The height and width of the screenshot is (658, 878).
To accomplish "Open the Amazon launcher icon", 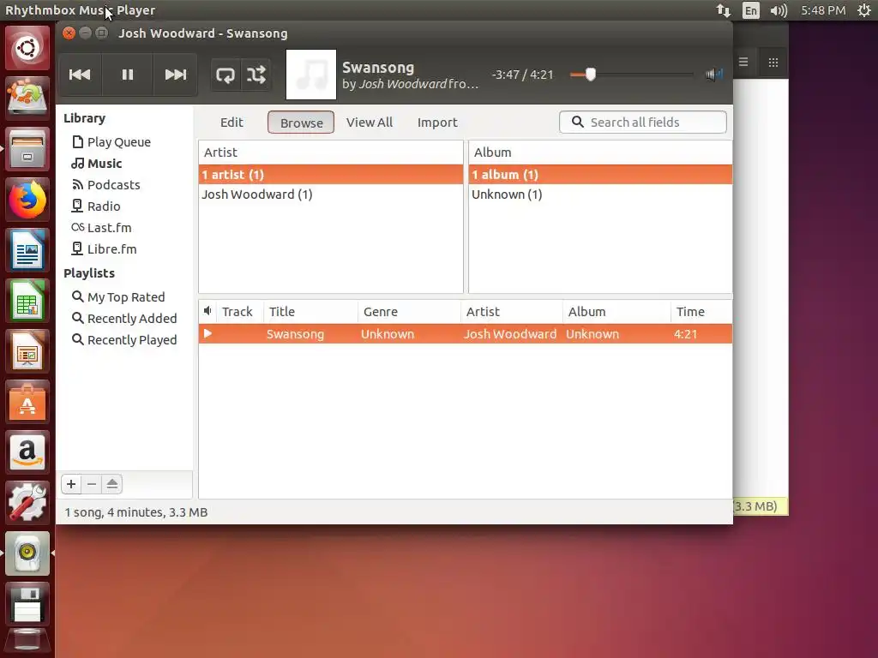I will coord(27,452).
